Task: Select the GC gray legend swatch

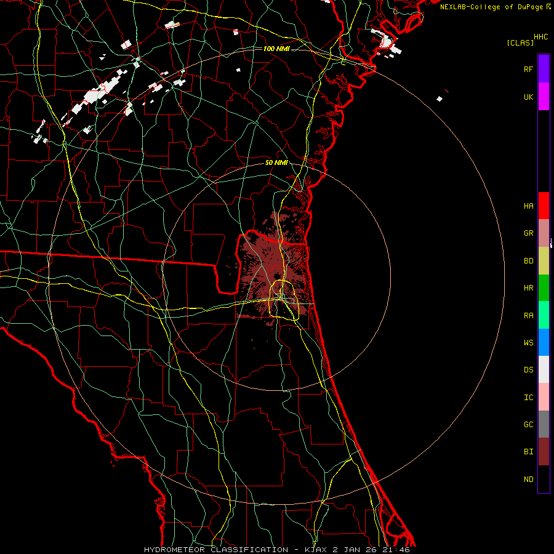Action: 544,424
